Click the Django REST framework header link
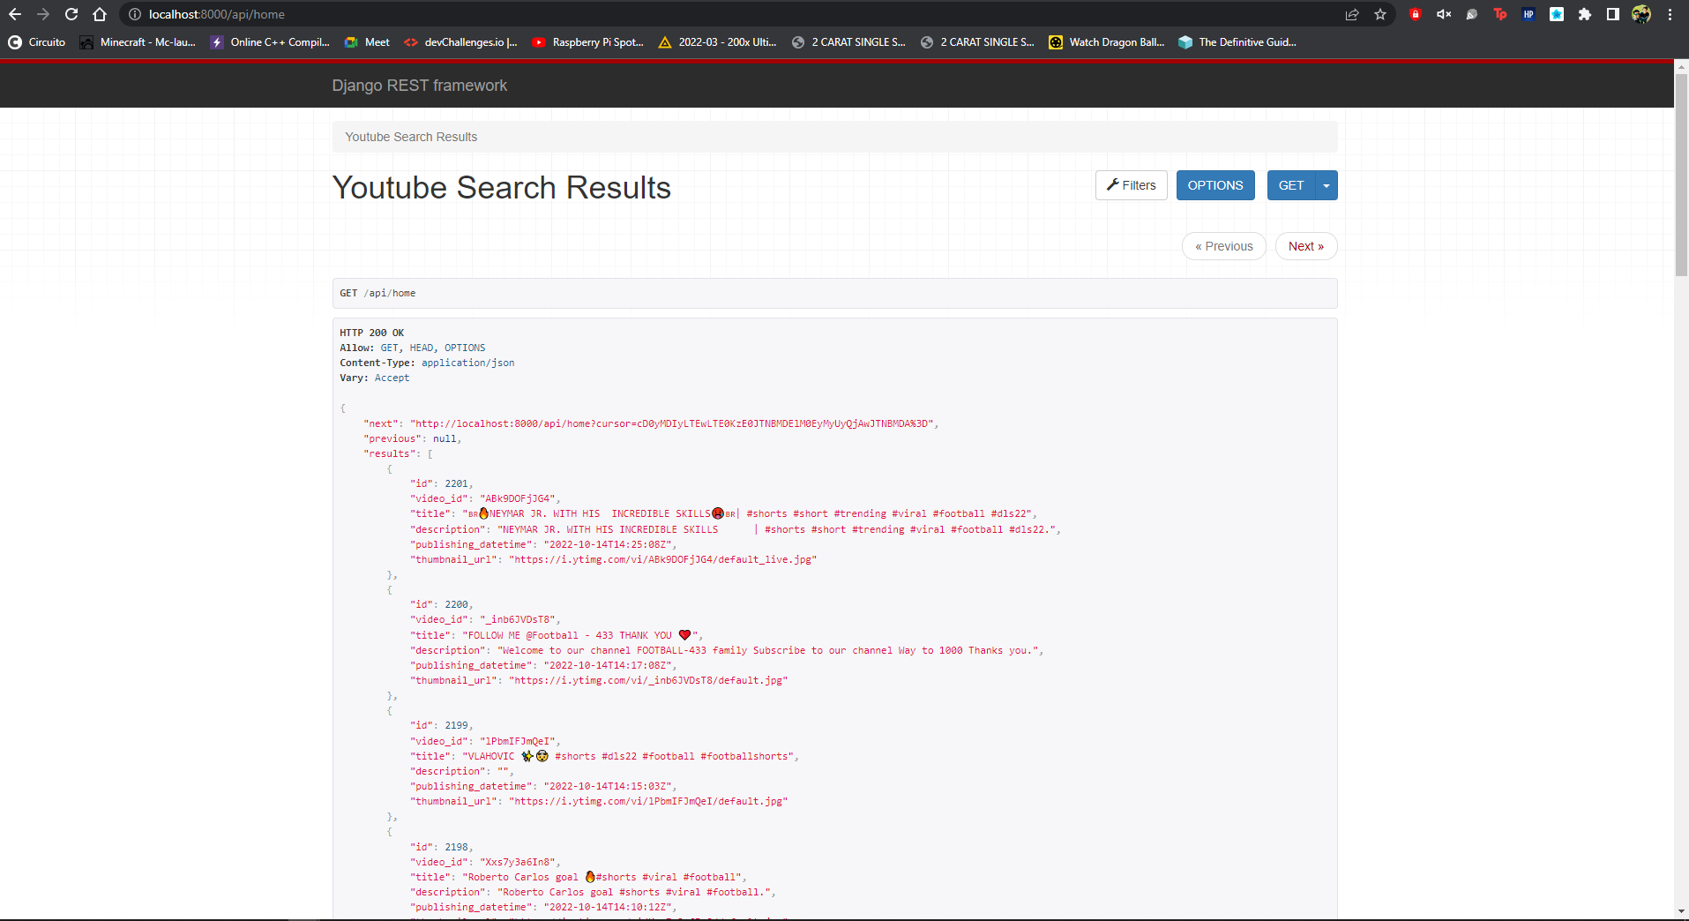The width and height of the screenshot is (1689, 921). pos(420,85)
